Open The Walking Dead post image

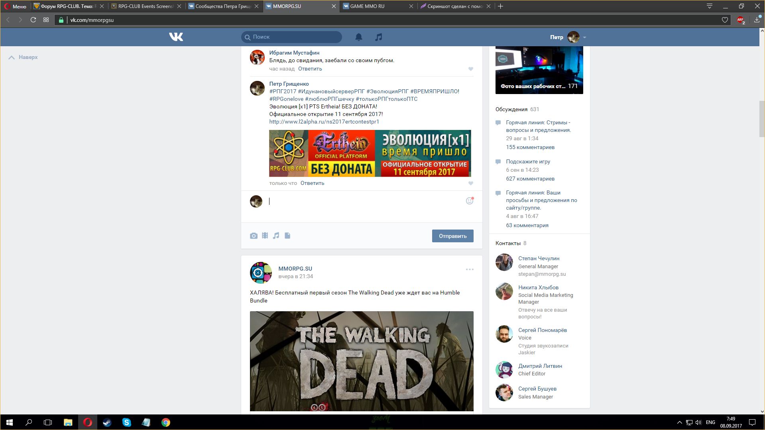[x=362, y=361]
